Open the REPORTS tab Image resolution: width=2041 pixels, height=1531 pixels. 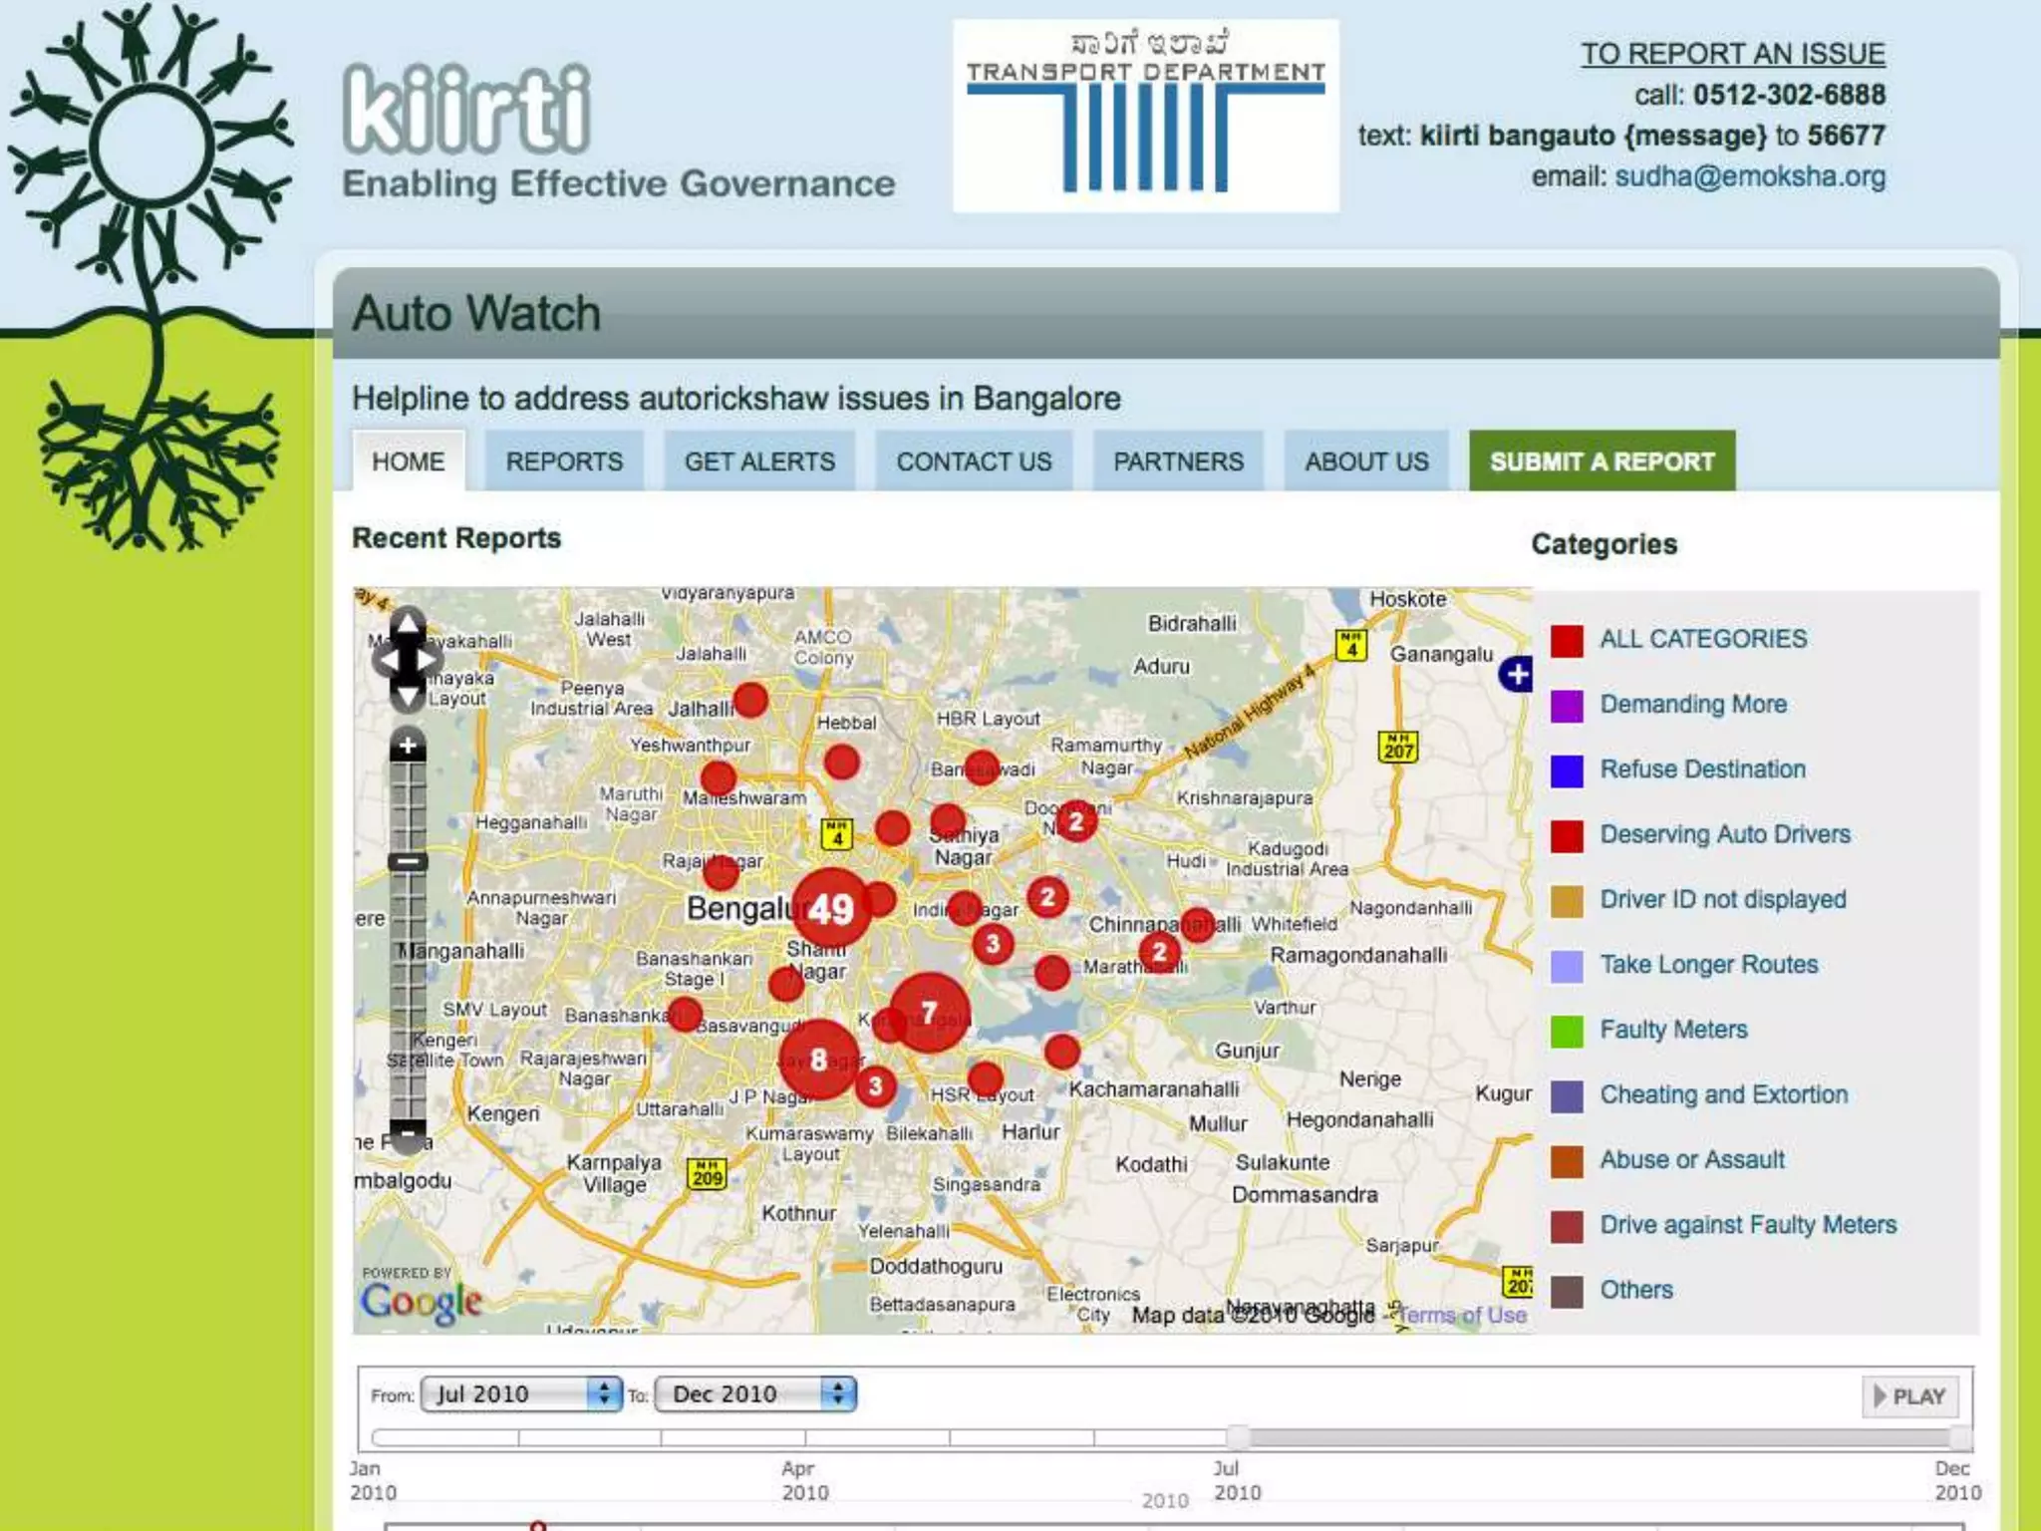pos(564,461)
